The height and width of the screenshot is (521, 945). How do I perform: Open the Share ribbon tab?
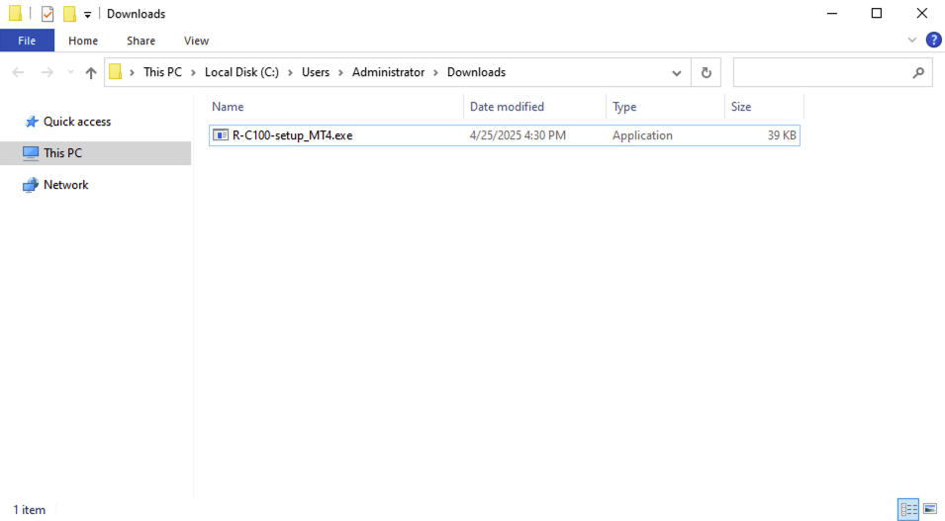(x=141, y=41)
